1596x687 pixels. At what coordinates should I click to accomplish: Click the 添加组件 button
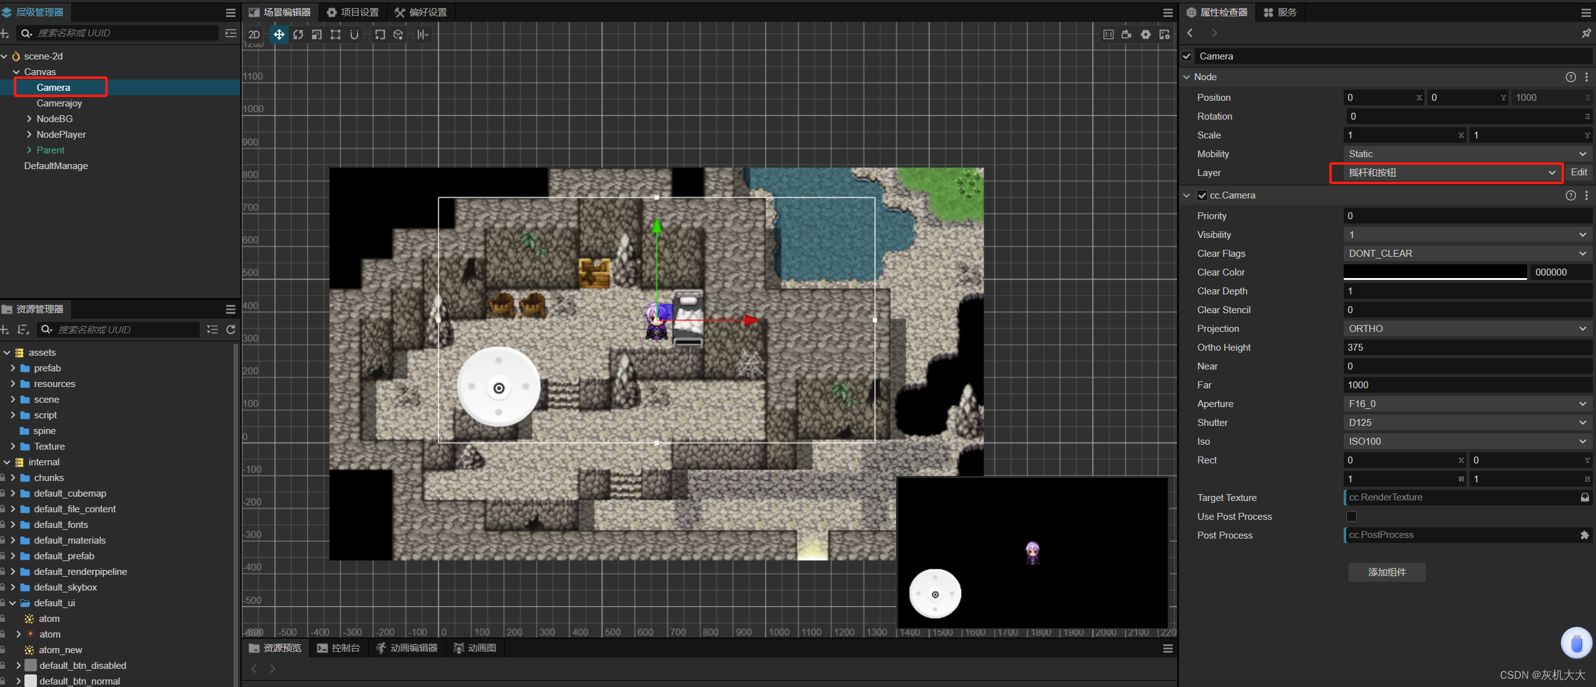tap(1387, 572)
